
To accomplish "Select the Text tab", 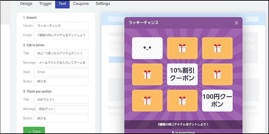I will 62,4.
